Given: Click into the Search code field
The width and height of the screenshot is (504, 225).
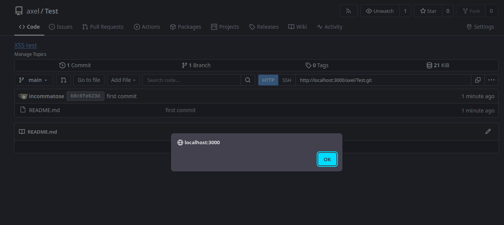Looking at the screenshot, I should 191,80.
